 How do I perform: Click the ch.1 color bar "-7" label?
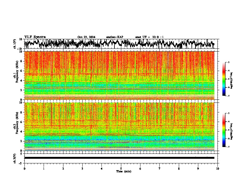coord(228,96)
